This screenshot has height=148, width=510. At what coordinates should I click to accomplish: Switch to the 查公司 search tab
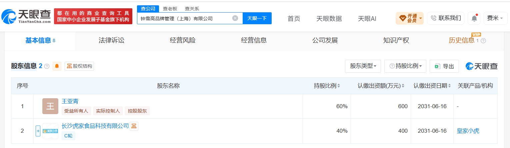[x=148, y=9]
